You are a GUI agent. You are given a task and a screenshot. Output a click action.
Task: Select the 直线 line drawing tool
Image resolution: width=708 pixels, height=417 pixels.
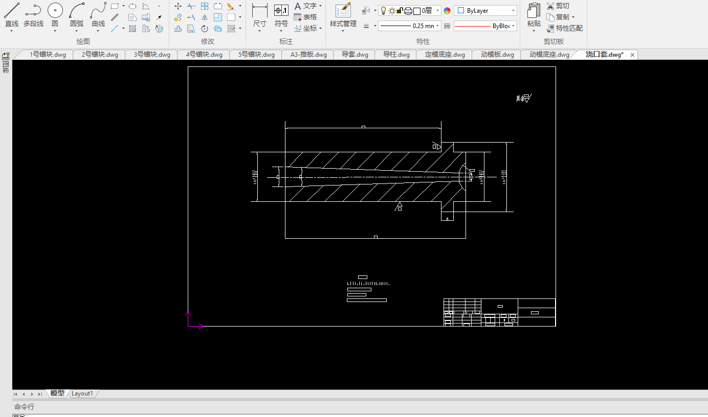click(x=11, y=15)
